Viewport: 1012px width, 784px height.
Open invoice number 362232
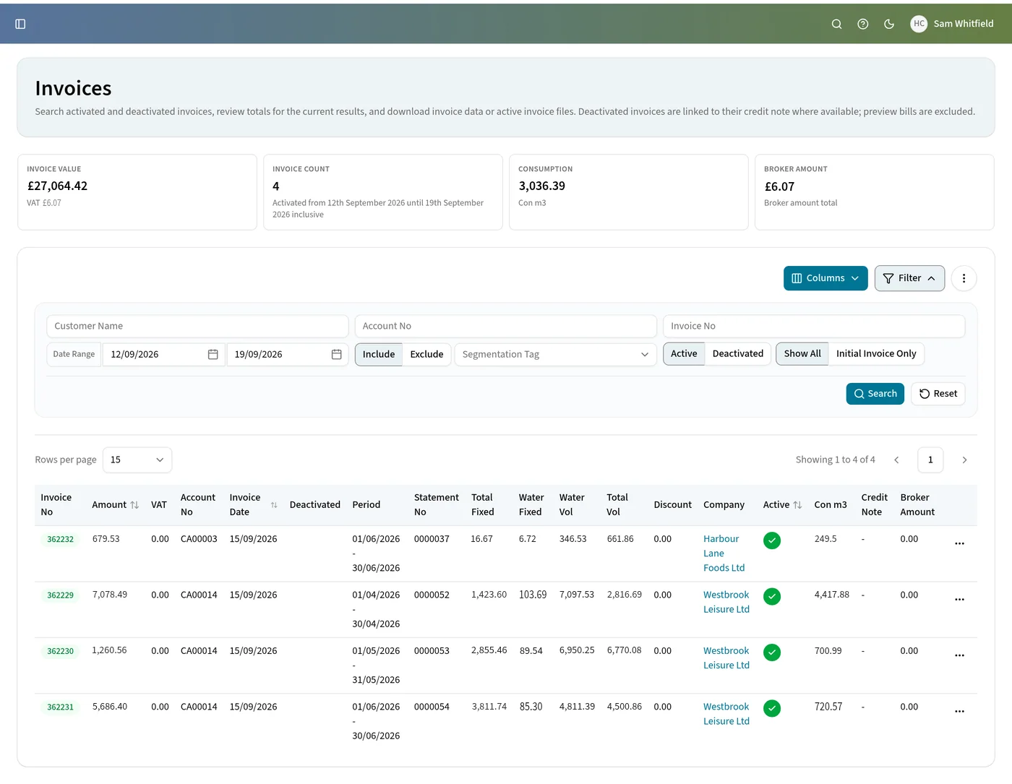[60, 540]
